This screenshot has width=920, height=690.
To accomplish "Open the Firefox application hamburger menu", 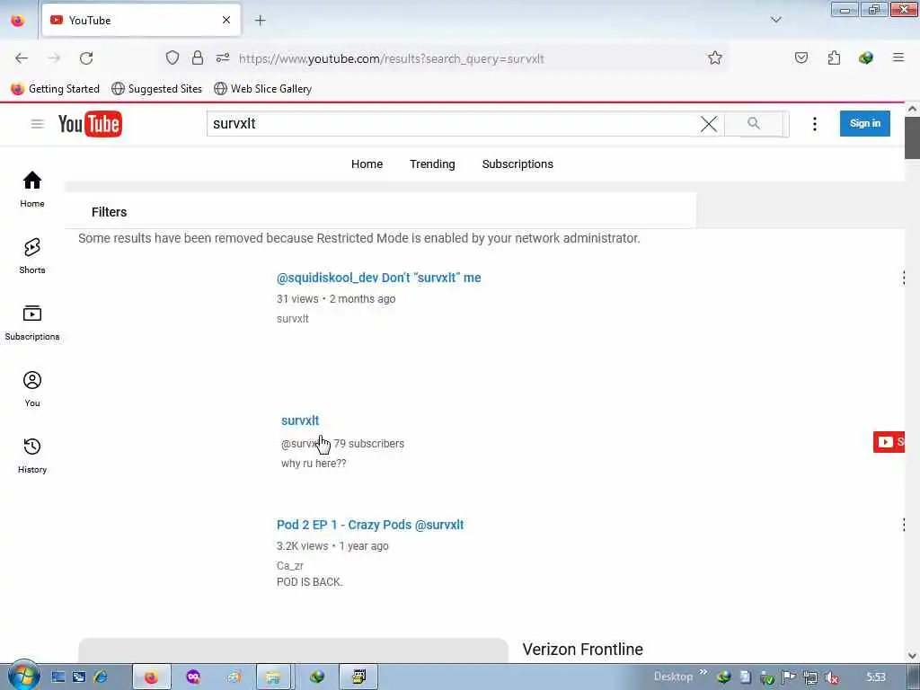I will (x=898, y=57).
